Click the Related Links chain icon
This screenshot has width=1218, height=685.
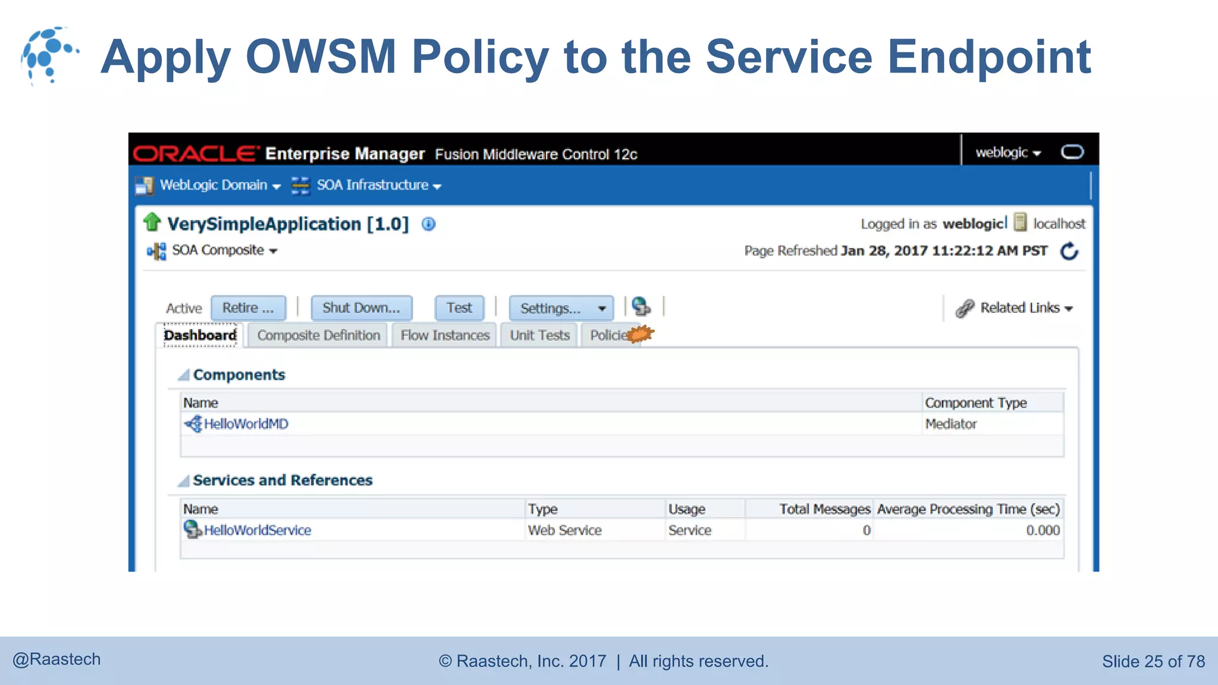pyautogui.click(x=965, y=308)
